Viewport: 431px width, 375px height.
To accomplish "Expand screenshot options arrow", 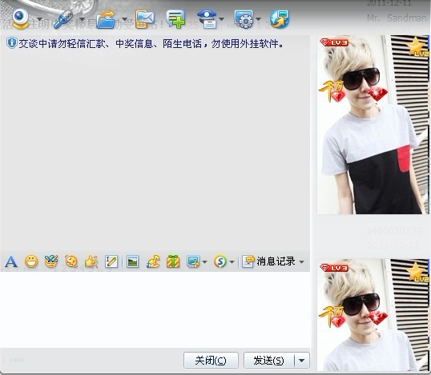I will (204, 261).
